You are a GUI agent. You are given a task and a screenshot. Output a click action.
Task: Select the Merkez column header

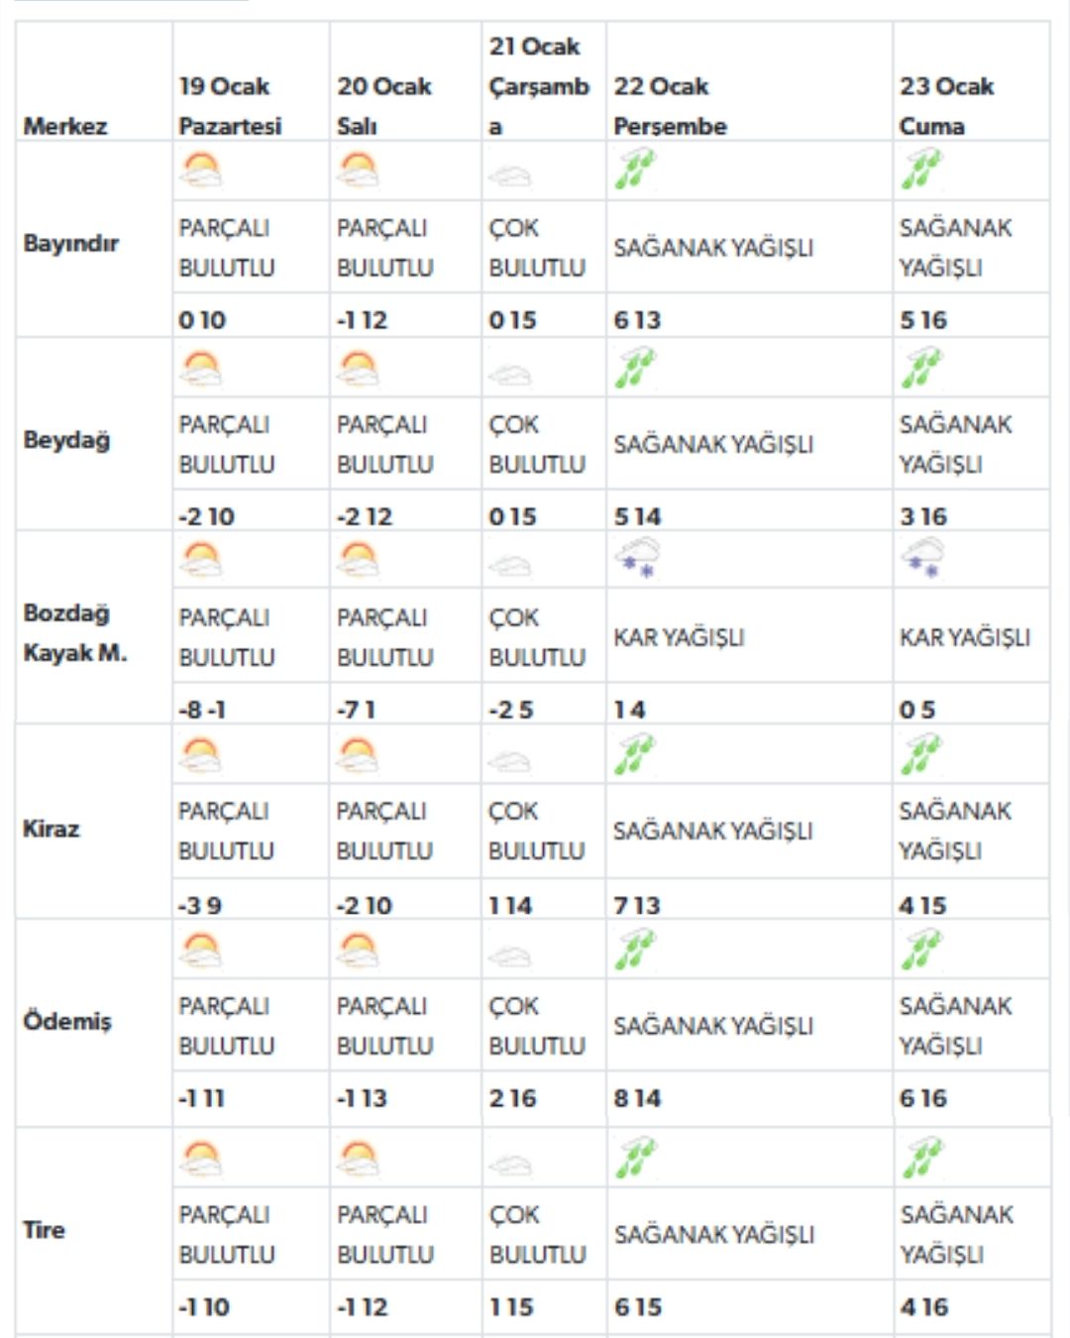click(x=65, y=126)
